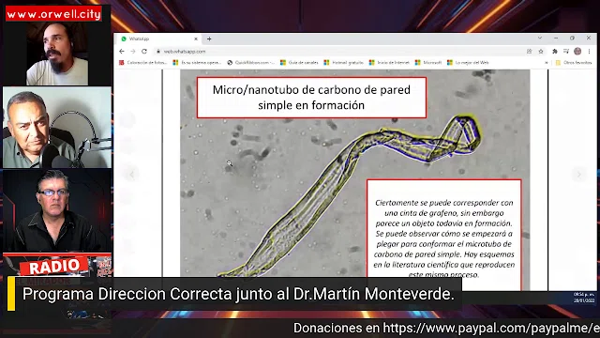Viewport: 600px width, 338px height.
Task: Click the Ciertamente se puede corresponder text box
Action: point(443,234)
